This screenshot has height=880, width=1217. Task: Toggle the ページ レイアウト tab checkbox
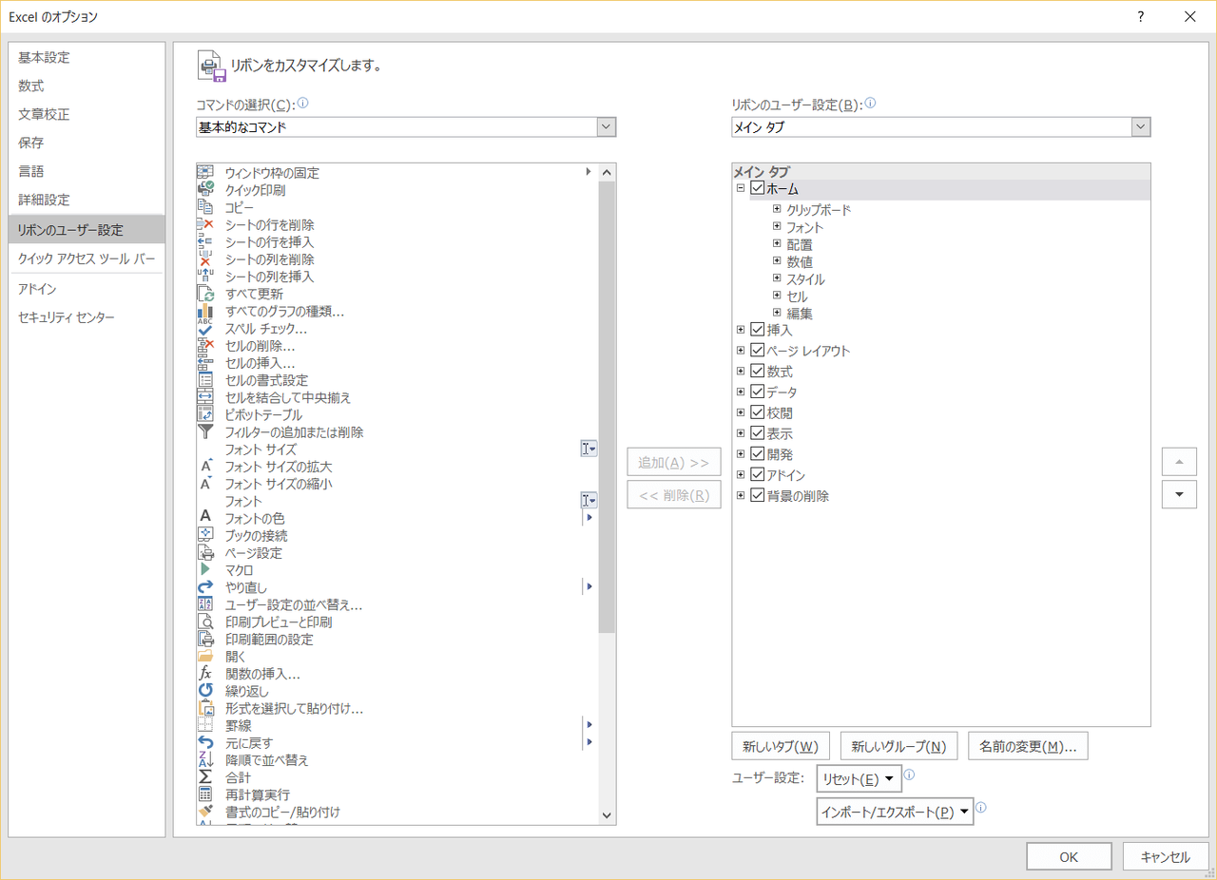tap(757, 351)
